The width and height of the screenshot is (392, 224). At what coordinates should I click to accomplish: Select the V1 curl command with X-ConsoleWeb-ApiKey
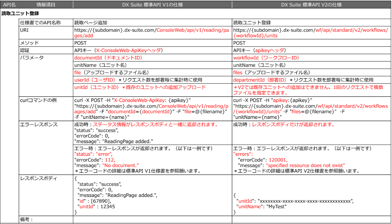[151, 109]
